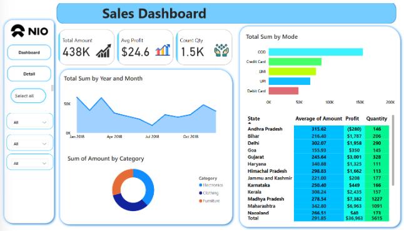Click the Maharashtra row label

pyautogui.click(x=261, y=206)
